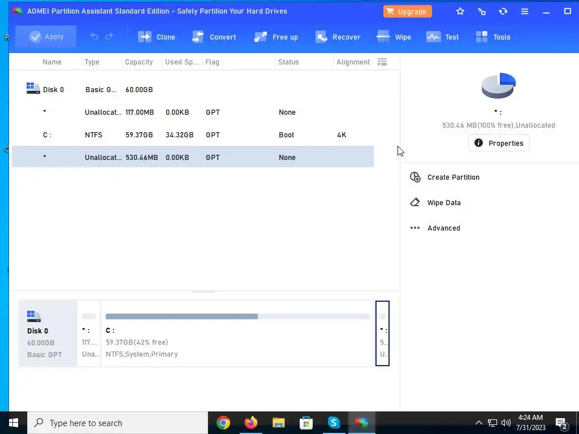Image resolution: width=579 pixels, height=434 pixels.
Task: Open File Explorer from taskbar
Action: pyautogui.click(x=278, y=423)
